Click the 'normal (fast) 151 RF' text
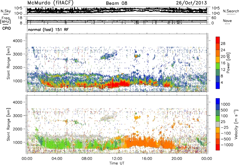 (48, 29)
